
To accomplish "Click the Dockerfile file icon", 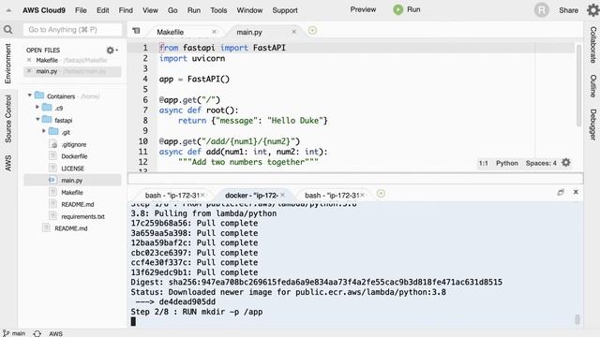I will pyautogui.click(x=52, y=156).
